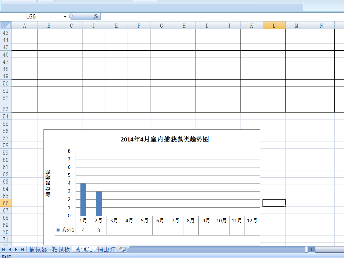This screenshot has width=344, height=258.
Task: Select the 1月 blue bar in chart
Action: pos(83,200)
